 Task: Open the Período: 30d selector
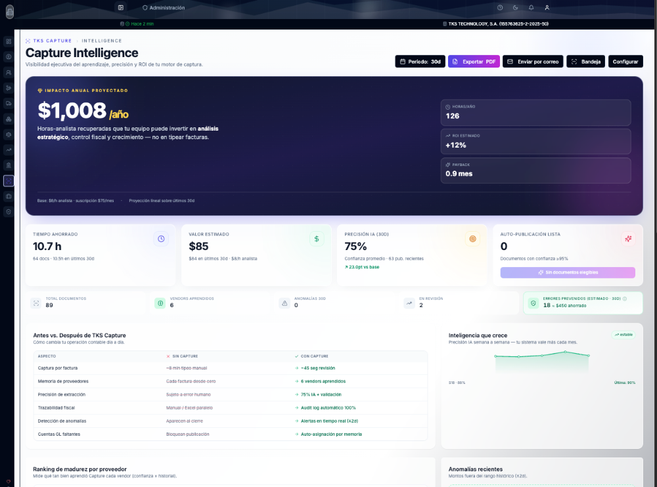[420, 62]
